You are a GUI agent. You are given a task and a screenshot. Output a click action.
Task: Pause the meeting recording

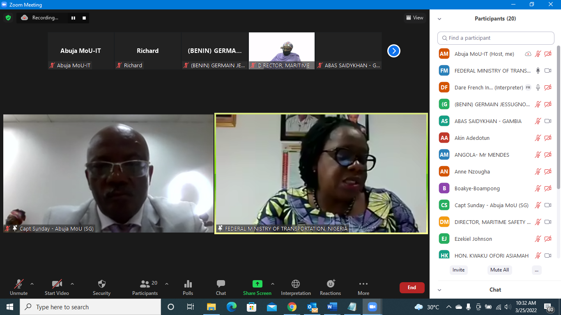[x=74, y=18]
